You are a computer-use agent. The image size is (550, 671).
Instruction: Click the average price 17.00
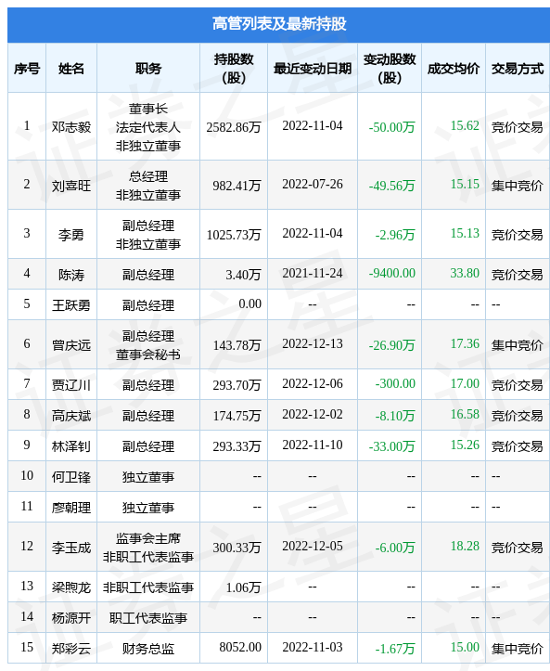[465, 383]
